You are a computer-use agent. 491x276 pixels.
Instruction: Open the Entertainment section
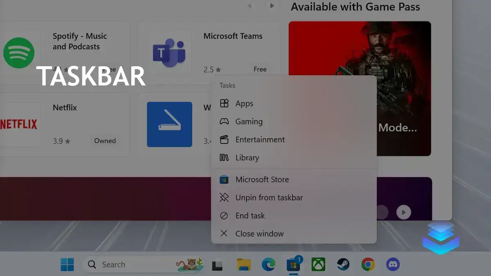point(260,139)
